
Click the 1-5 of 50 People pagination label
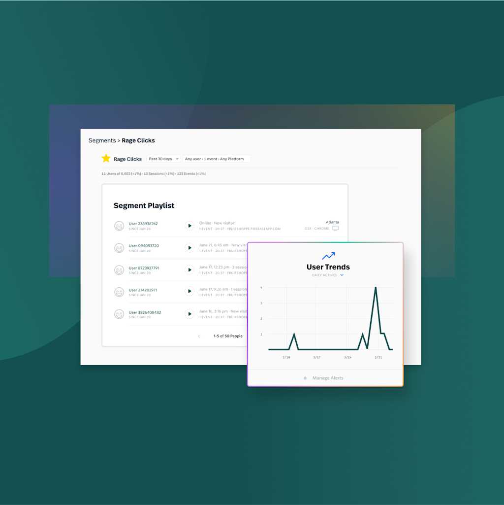coord(227,336)
